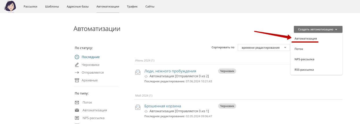Filter by type Автоматизация in sidebar
This screenshot has height=124, width=360.
click(95, 110)
